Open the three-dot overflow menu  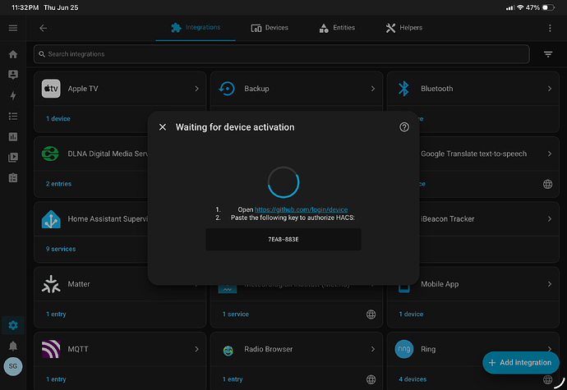[550, 28]
